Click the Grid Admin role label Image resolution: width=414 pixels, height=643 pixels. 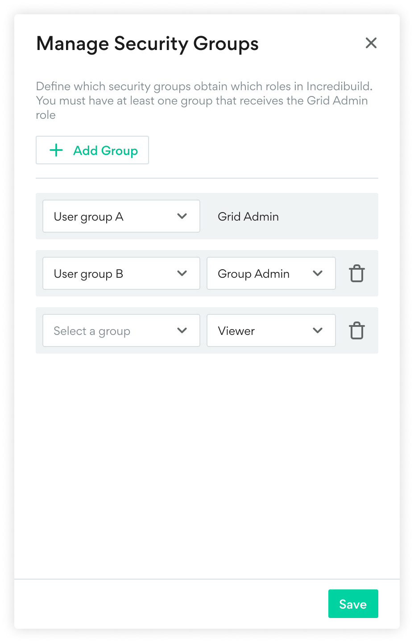[x=248, y=217]
